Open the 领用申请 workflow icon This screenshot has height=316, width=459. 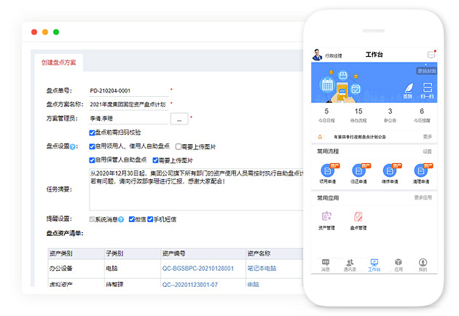(x=328, y=170)
